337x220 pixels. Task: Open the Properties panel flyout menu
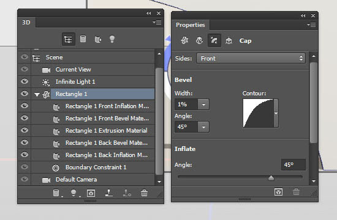tap(311, 24)
